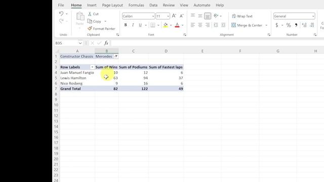Viewport: 324px width, 182px height.
Task: Cut the selection with scissors icon
Action: coord(90,14)
